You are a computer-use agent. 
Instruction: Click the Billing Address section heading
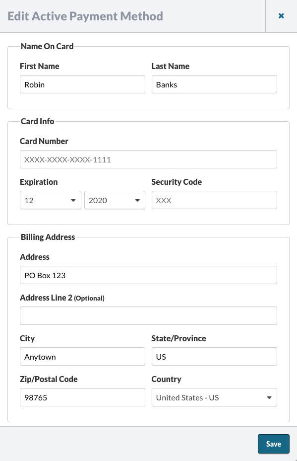tap(48, 237)
